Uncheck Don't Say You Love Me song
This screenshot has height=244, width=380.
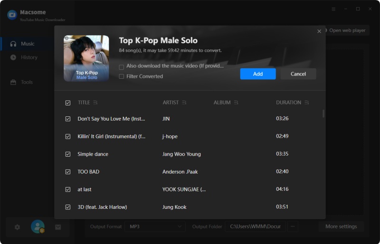(x=68, y=119)
